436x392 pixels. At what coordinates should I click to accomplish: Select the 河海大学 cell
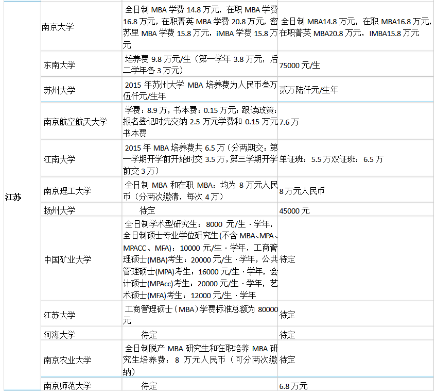pos(81,333)
